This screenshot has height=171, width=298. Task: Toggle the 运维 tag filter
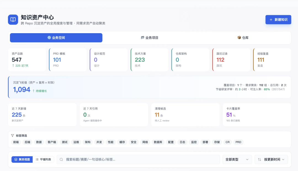[76, 142]
